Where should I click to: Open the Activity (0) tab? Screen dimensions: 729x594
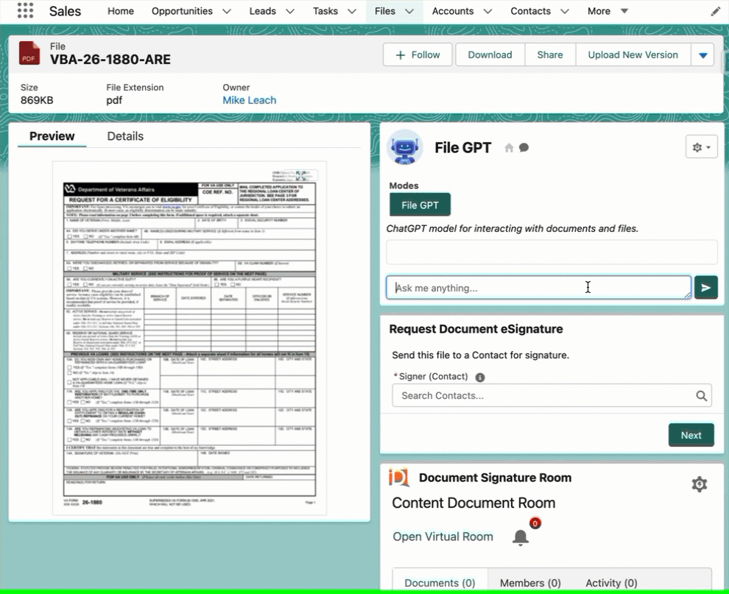pyautogui.click(x=611, y=583)
